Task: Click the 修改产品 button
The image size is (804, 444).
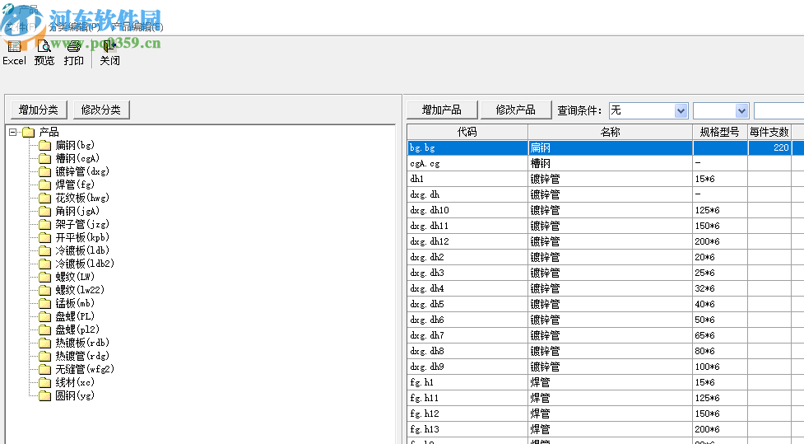Action: [x=516, y=110]
